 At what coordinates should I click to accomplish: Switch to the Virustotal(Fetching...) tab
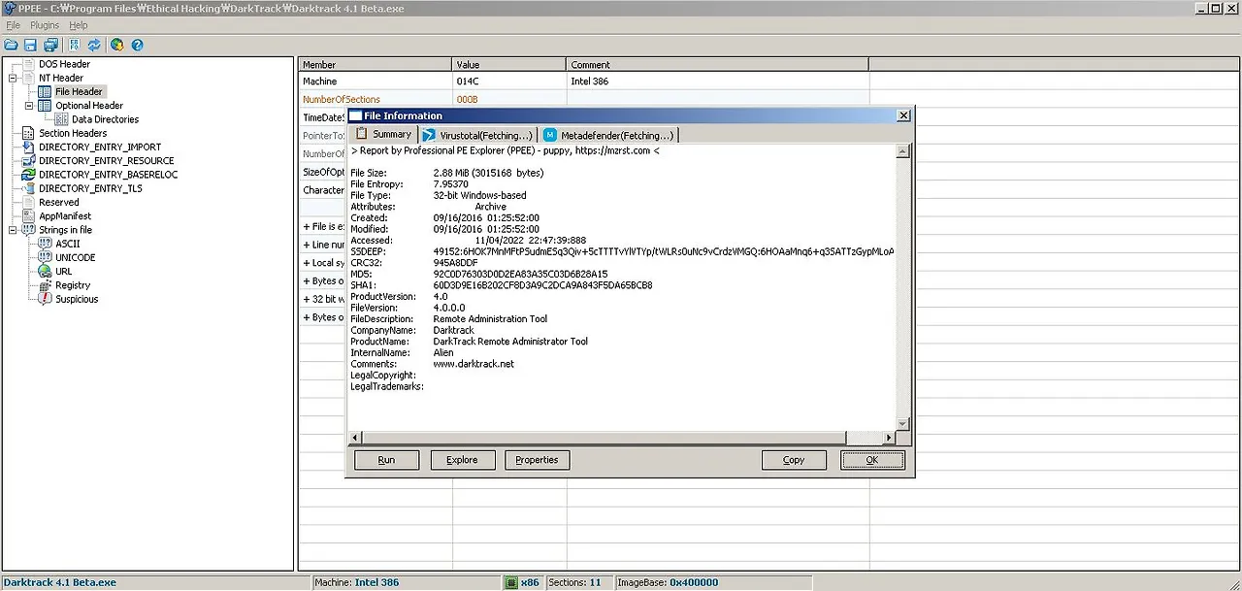pos(478,135)
